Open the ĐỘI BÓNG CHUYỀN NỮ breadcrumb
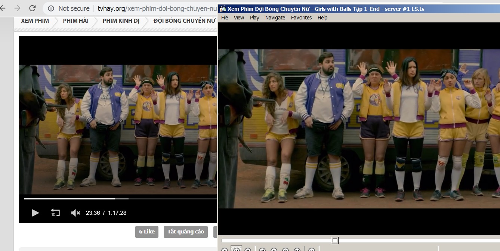This screenshot has height=251, width=500. click(185, 21)
